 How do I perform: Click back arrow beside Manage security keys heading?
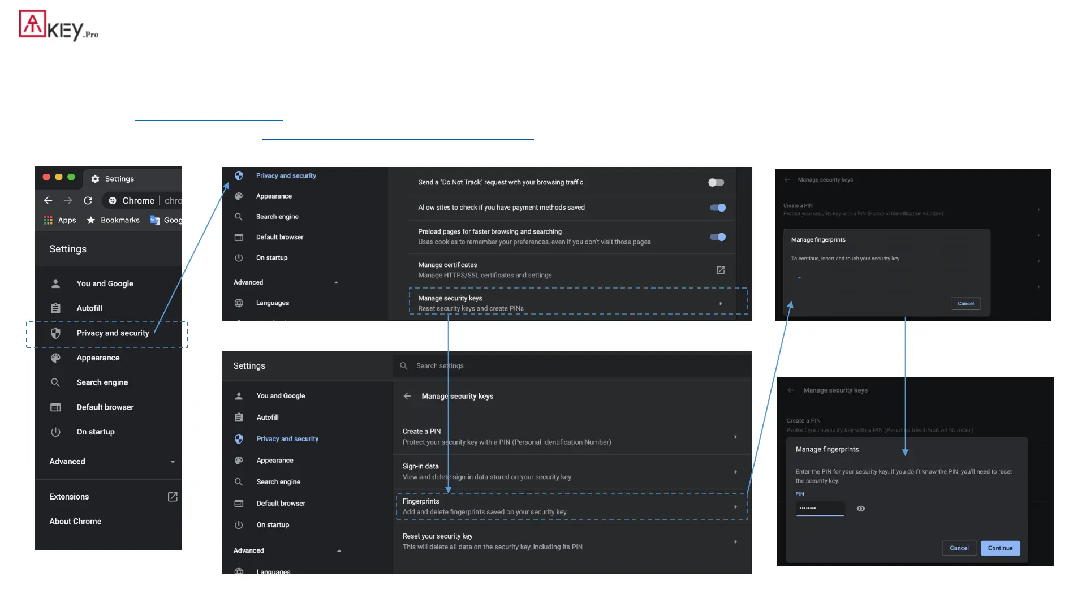point(407,396)
